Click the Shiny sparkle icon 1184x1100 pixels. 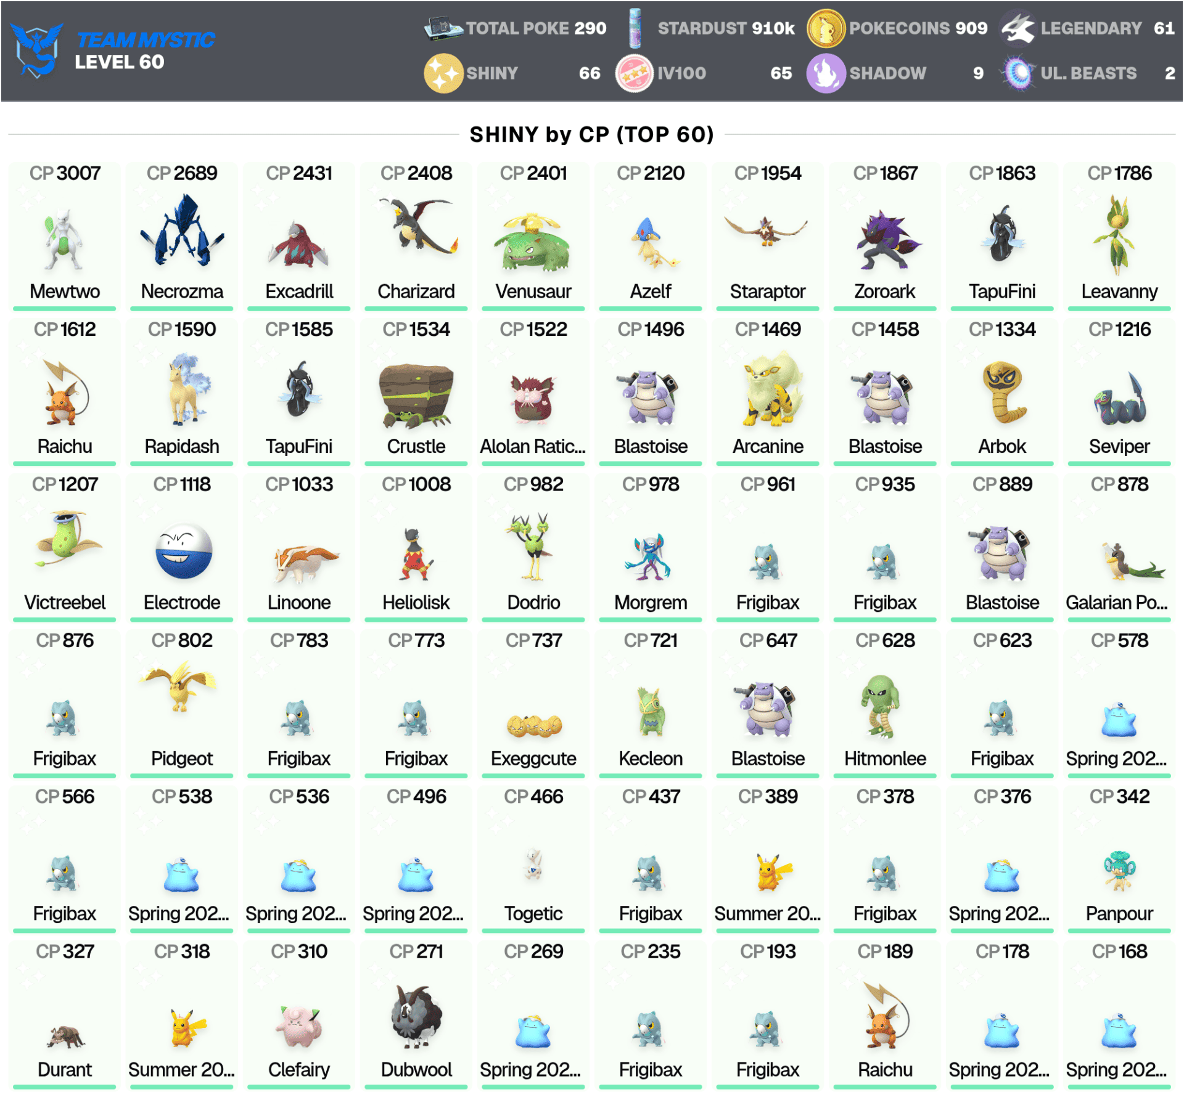pyautogui.click(x=443, y=73)
